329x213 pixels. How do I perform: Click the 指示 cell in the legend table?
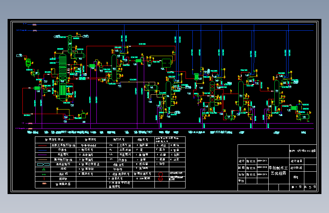[162, 164]
